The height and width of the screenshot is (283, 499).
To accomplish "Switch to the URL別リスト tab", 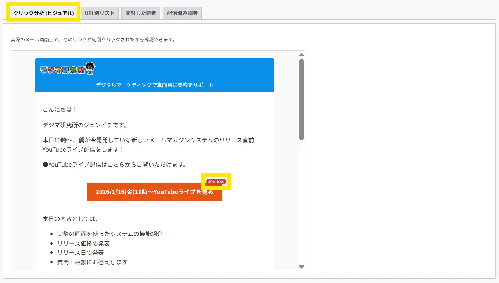I will (100, 13).
